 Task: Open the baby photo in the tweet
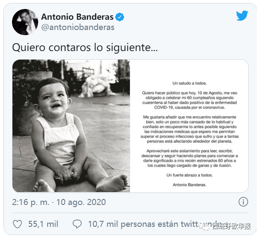[71, 126]
